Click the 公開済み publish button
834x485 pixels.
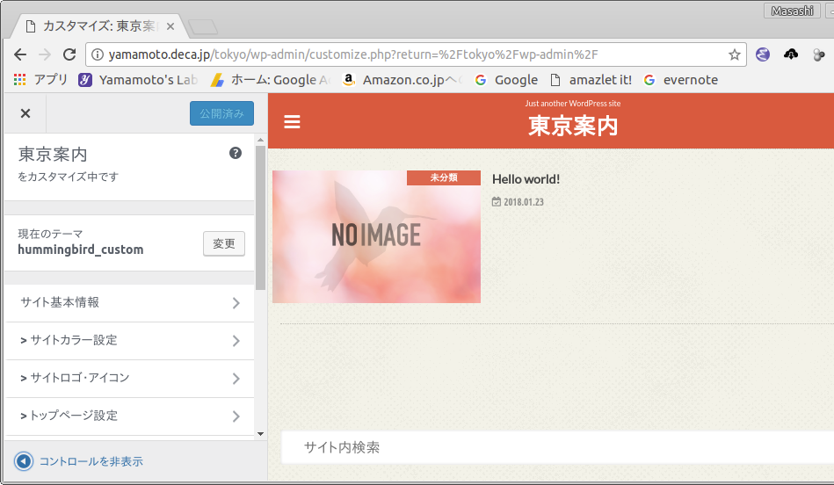tap(221, 113)
